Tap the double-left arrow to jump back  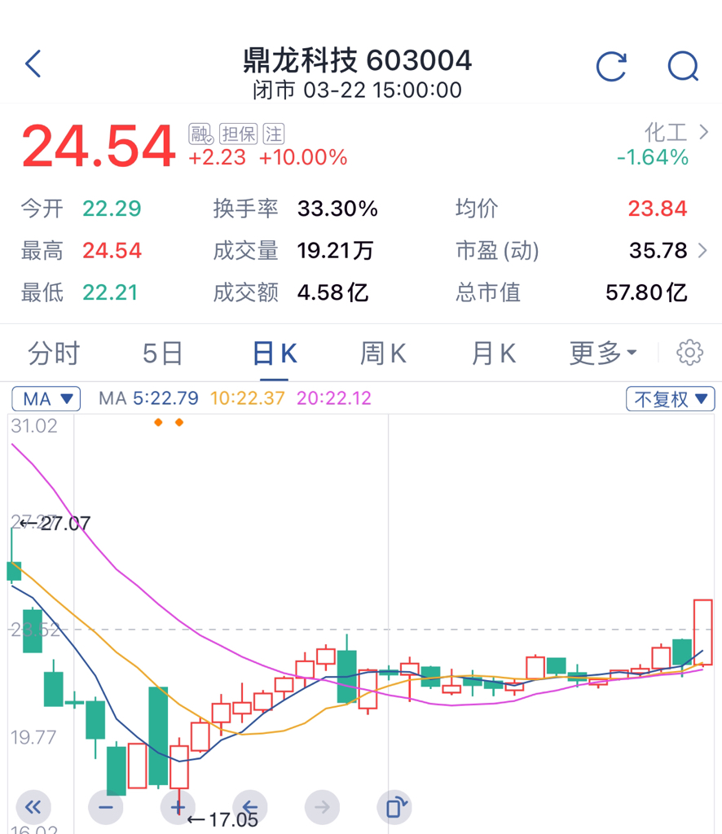(33, 806)
